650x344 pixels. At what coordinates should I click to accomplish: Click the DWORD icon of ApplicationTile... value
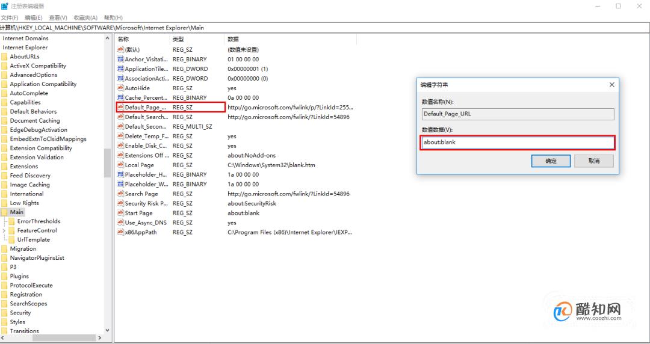click(x=120, y=69)
